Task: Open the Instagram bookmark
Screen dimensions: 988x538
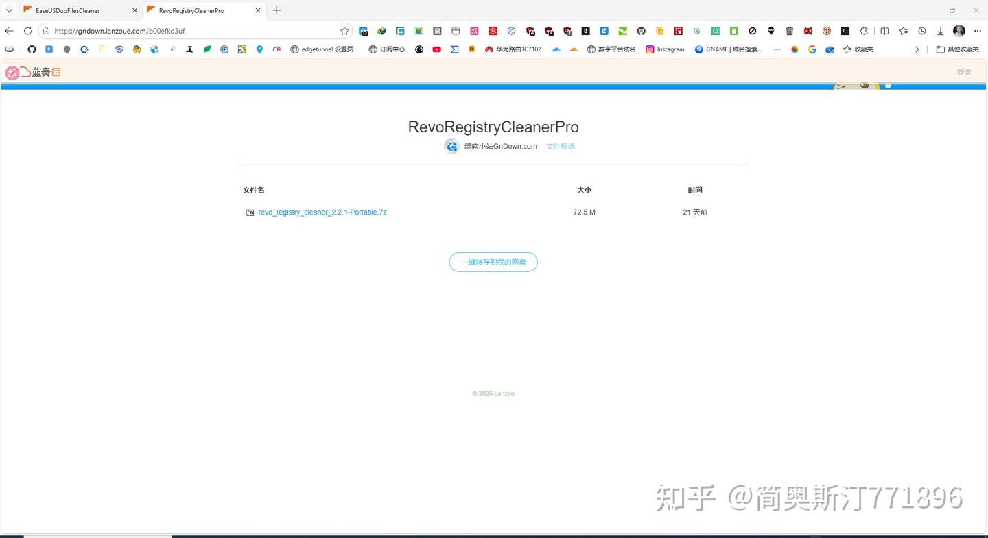Action: tap(665, 49)
